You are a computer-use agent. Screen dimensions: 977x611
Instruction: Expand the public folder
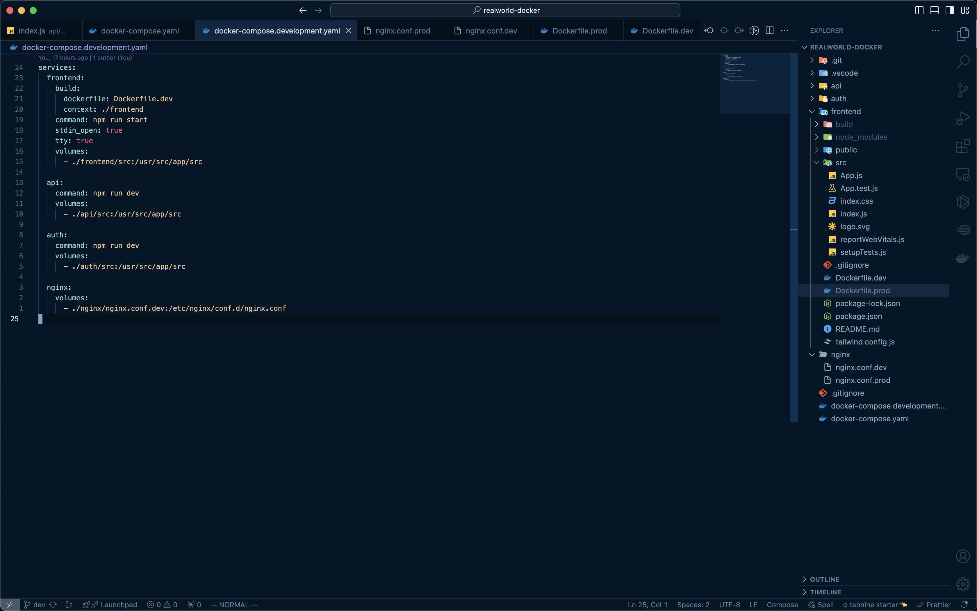874,150
